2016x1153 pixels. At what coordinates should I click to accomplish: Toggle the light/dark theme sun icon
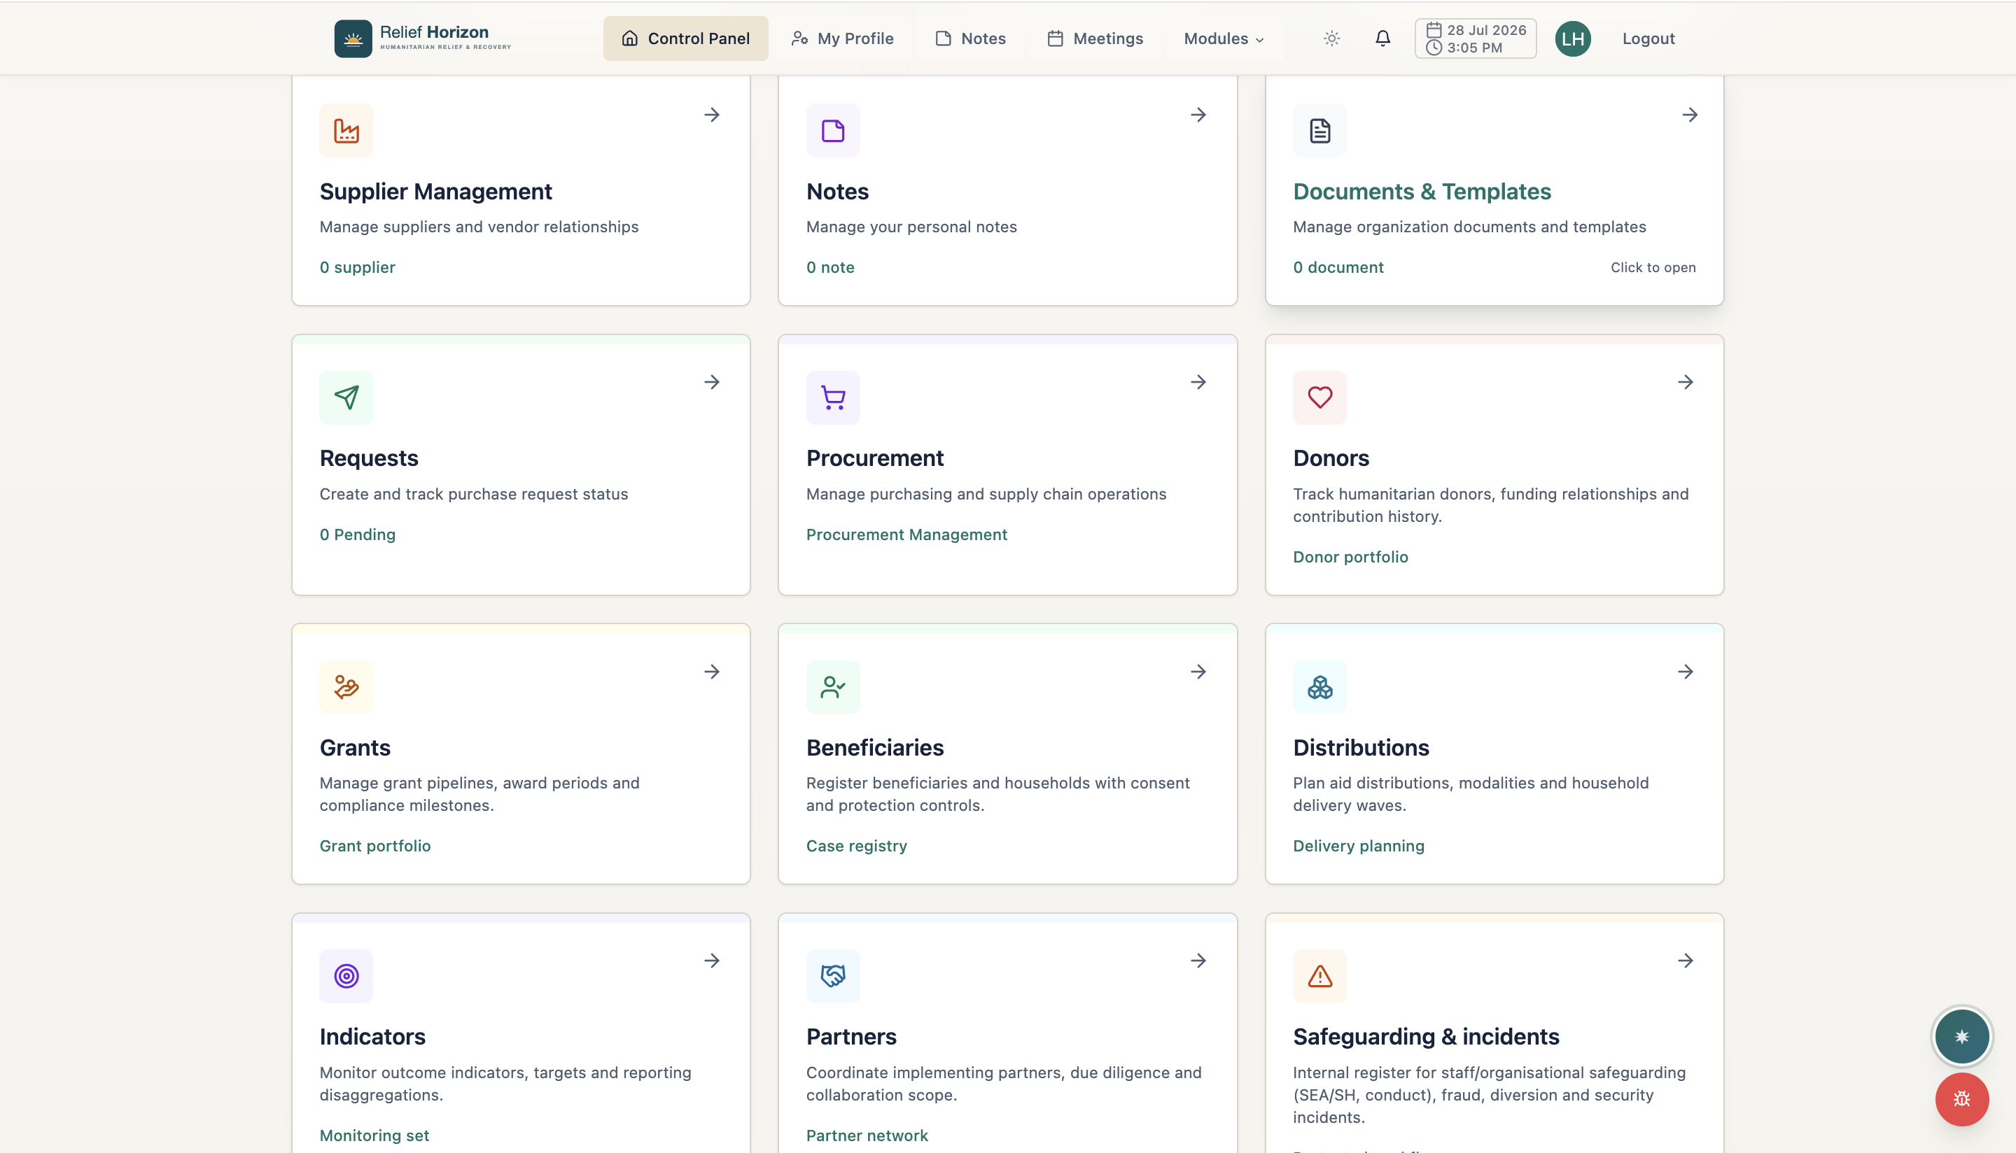1331,38
